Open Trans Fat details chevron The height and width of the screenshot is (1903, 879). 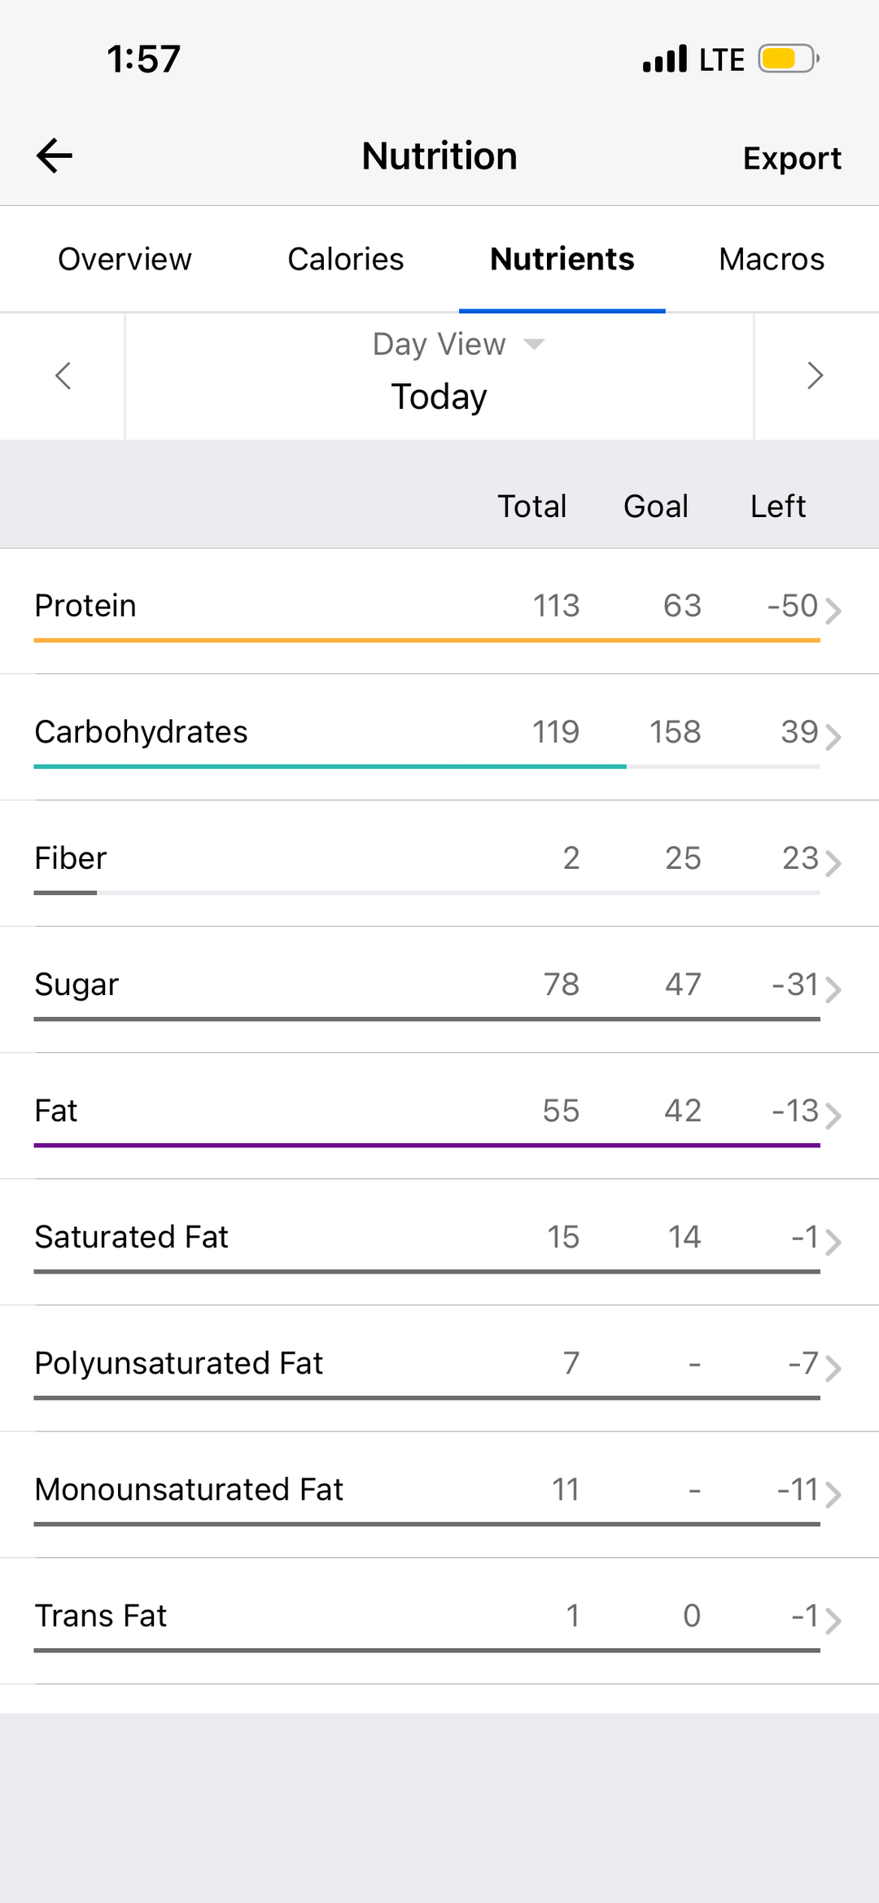point(833,1620)
